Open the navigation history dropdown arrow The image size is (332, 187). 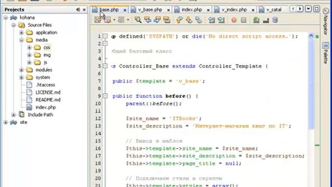[x=114, y=20]
